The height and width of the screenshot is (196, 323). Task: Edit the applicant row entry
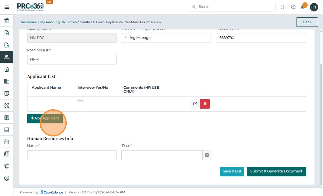[x=195, y=104]
